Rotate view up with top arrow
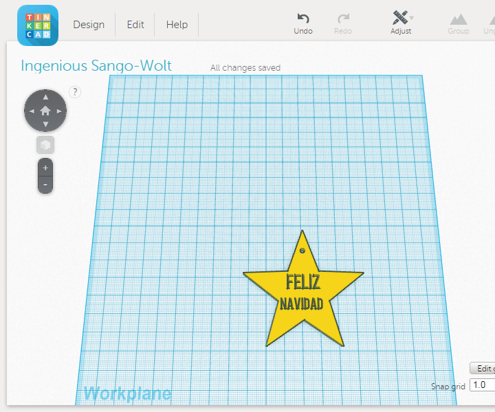 (x=45, y=97)
